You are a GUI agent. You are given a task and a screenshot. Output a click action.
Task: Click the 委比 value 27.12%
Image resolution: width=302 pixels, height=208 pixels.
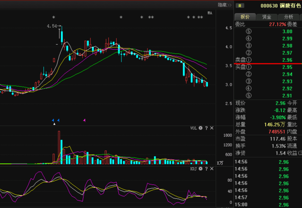pos(277,24)
